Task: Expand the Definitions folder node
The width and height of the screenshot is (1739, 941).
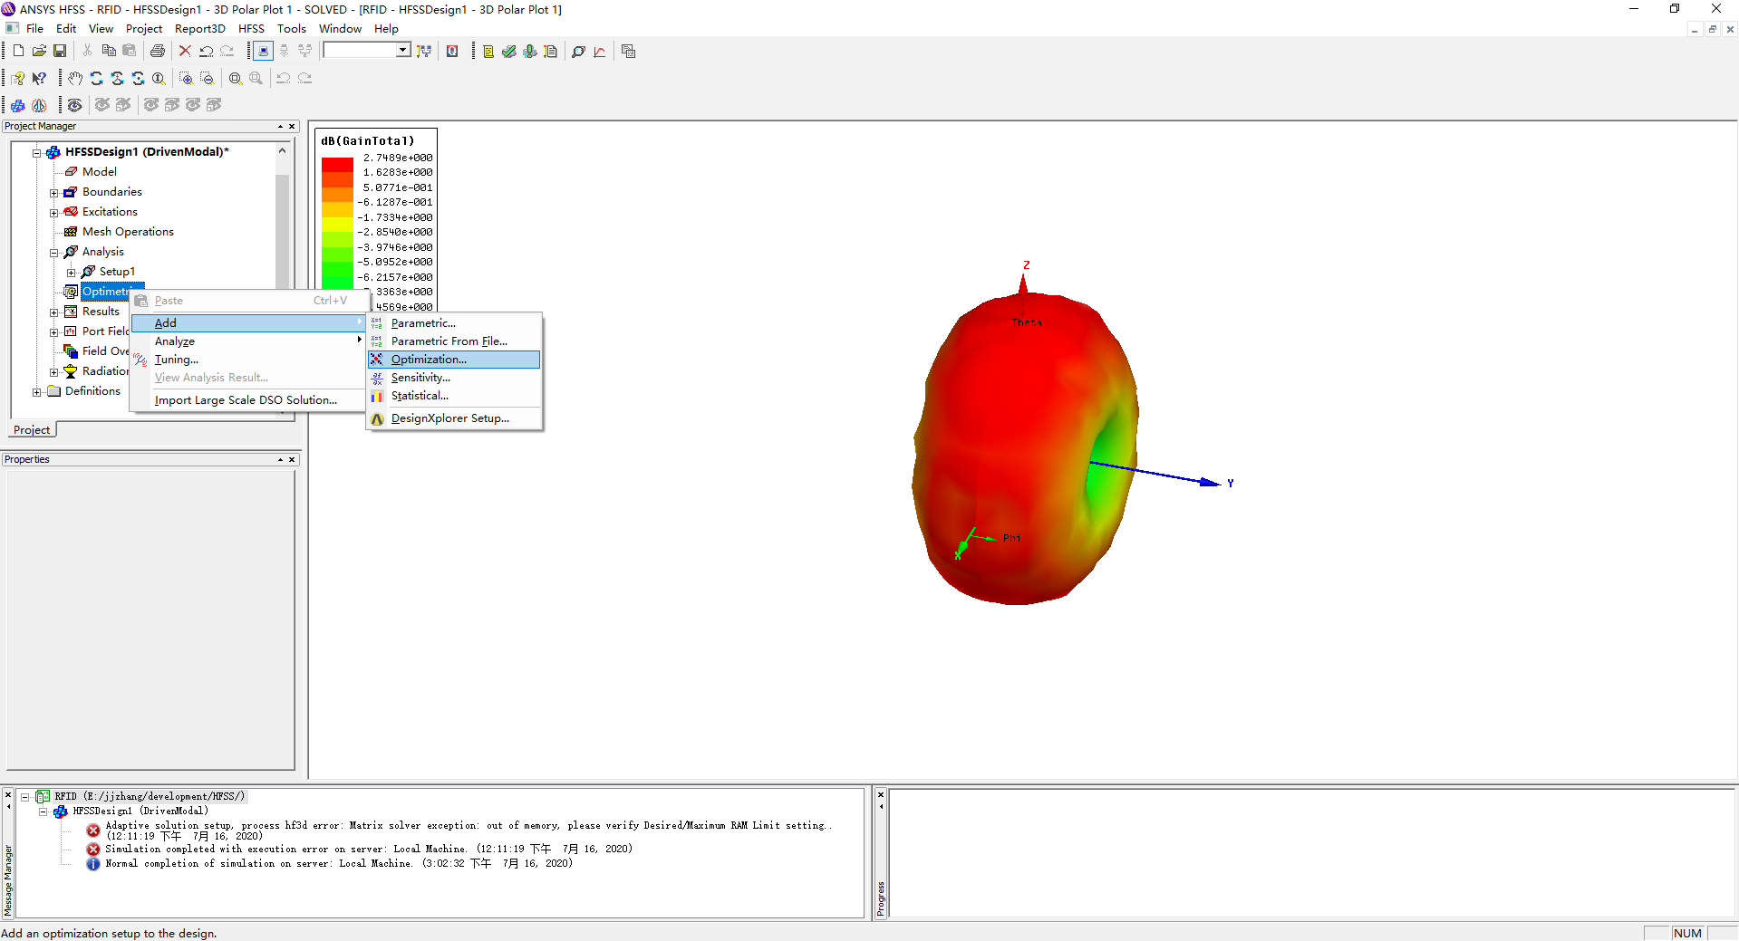Action: [36, 392]
